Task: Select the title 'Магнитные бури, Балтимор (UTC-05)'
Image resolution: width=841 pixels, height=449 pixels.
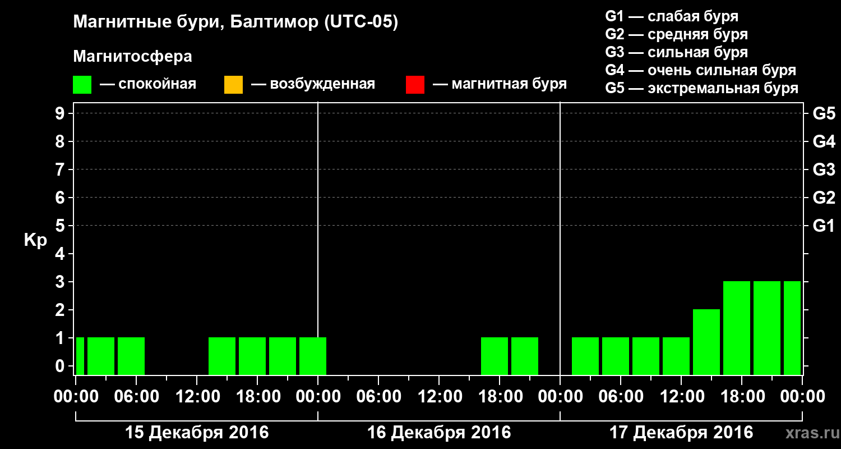Action: pos(235,22)
